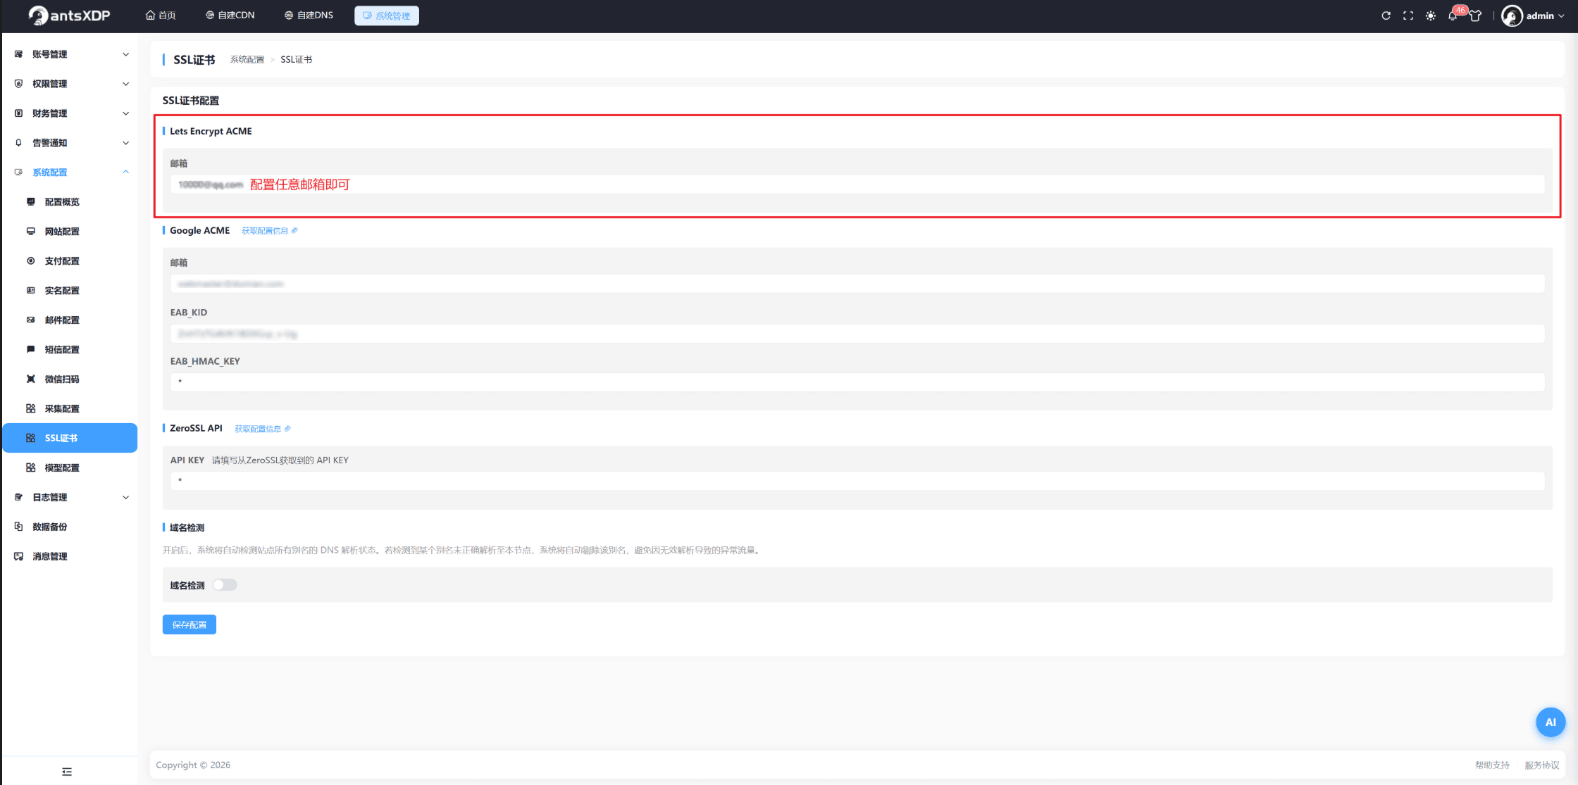This screenshot has height=785, width=1578.
Task: Click the antsXDP logo
Action: click(x=69, y=15)
